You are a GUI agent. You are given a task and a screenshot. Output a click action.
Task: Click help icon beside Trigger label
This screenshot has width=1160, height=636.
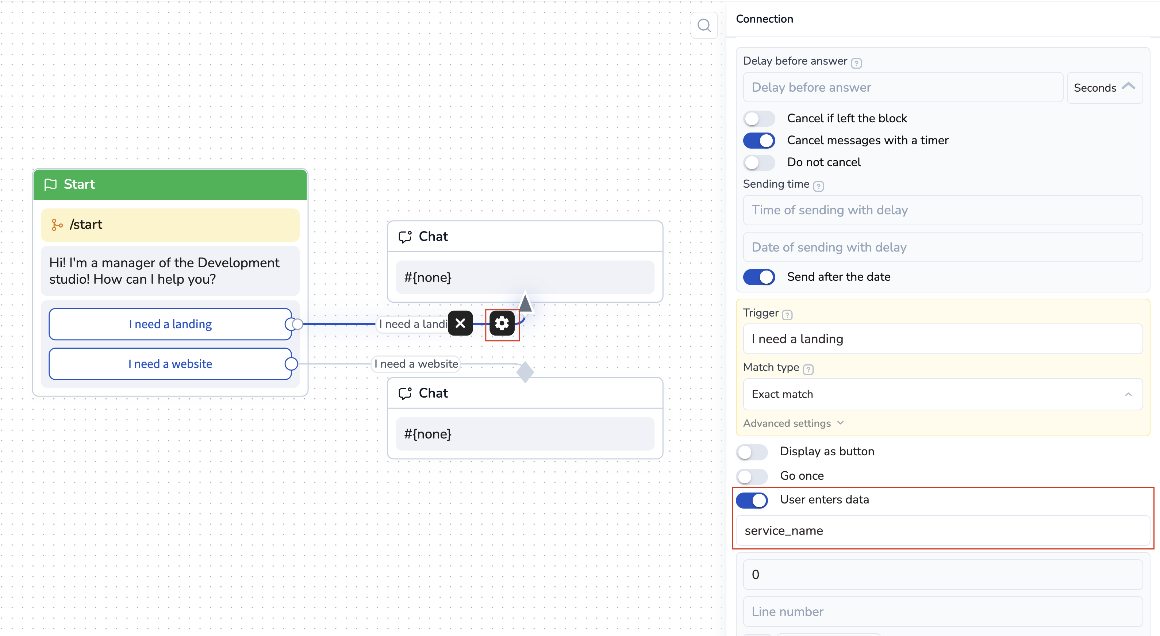pos(787,315)
